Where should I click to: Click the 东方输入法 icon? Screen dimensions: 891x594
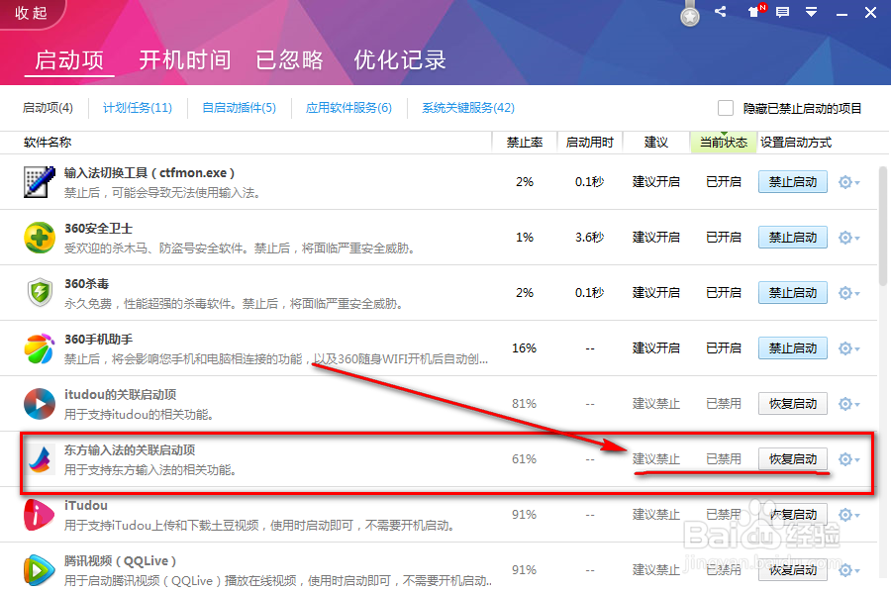tap(40, 459)
